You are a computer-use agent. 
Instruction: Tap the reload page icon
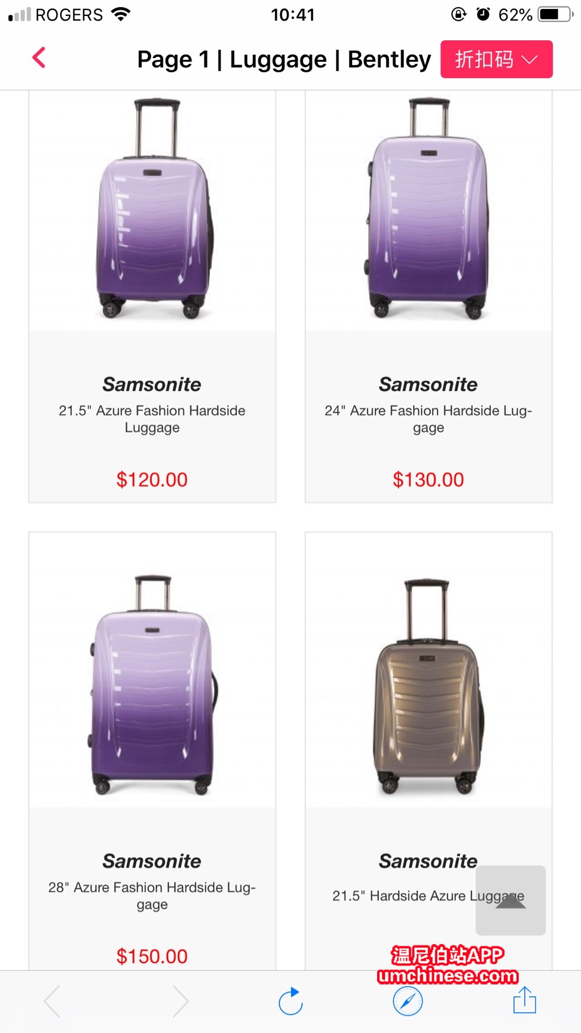point(290,1002)
